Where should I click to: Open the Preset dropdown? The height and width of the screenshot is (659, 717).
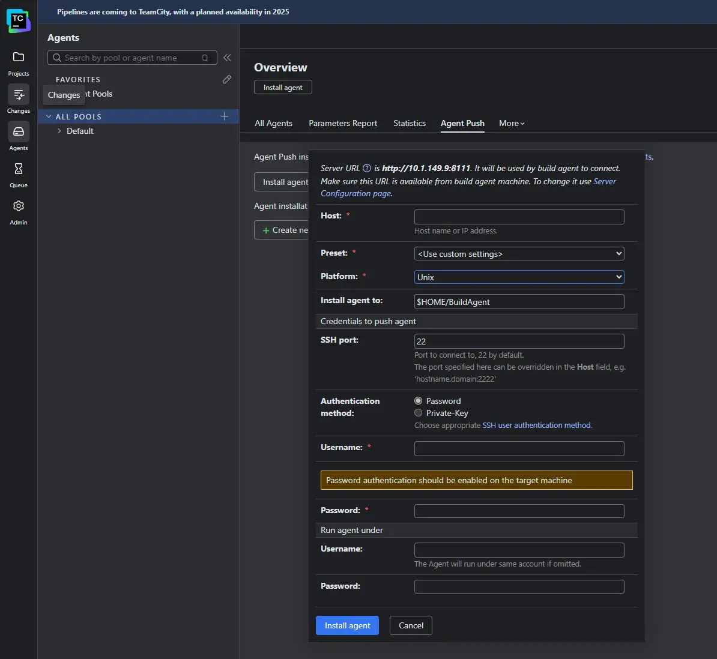[x=519, y=254]
